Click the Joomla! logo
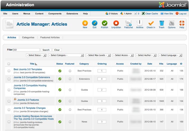Viewport: 189px width, 131px height. [x=173, y=5]
